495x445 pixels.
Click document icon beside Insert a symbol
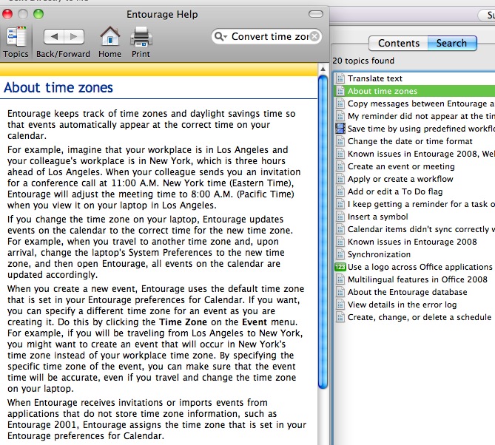(x=340, y=217)
